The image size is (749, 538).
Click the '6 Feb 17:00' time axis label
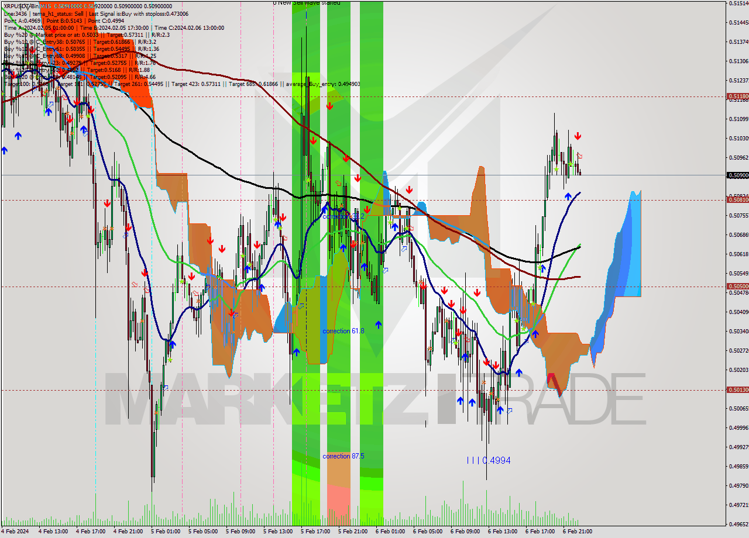click(540, 532)
